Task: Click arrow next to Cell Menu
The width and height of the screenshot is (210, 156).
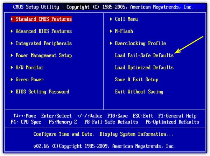Action: tap(111, 19)
